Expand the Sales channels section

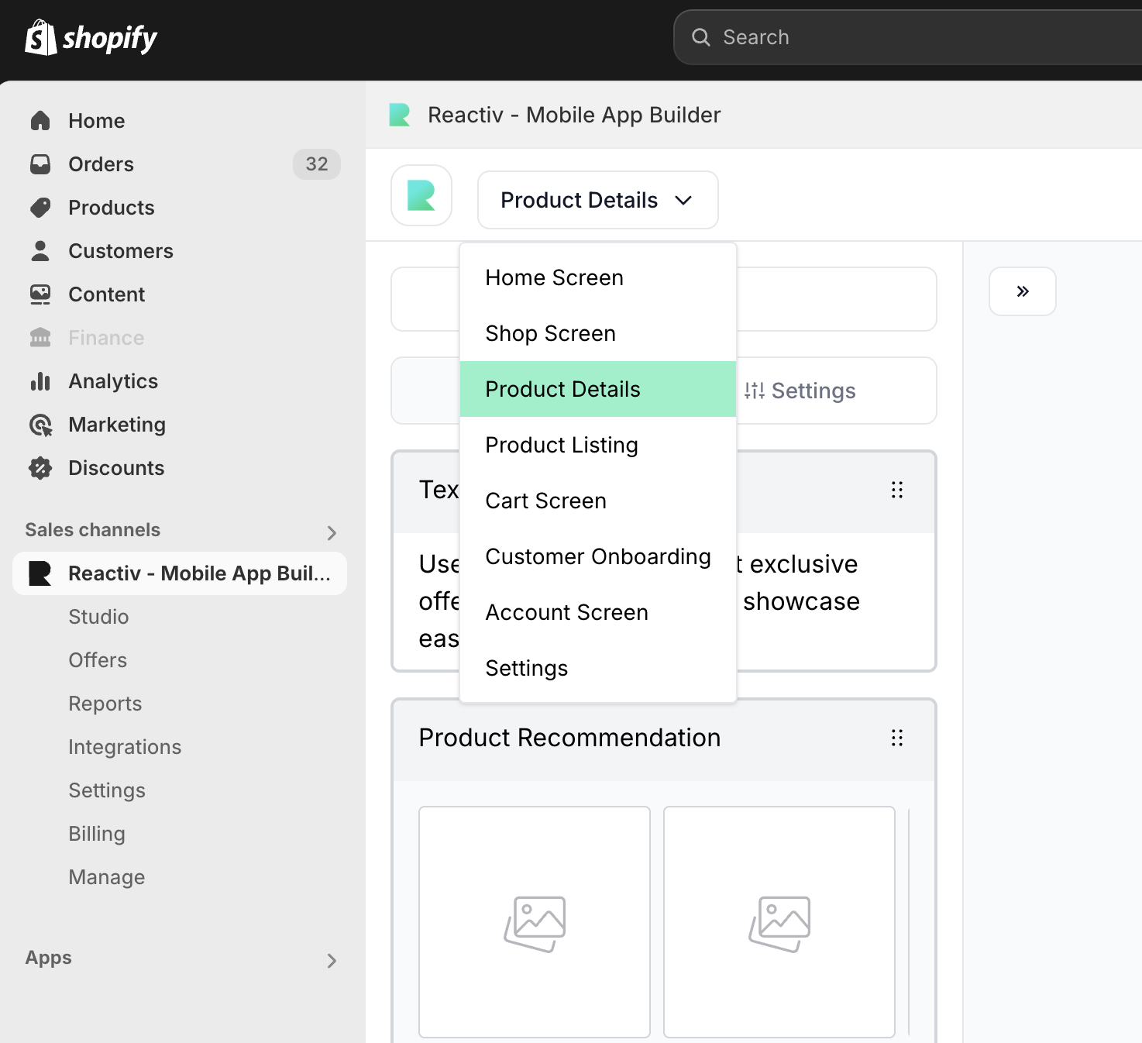332,532
